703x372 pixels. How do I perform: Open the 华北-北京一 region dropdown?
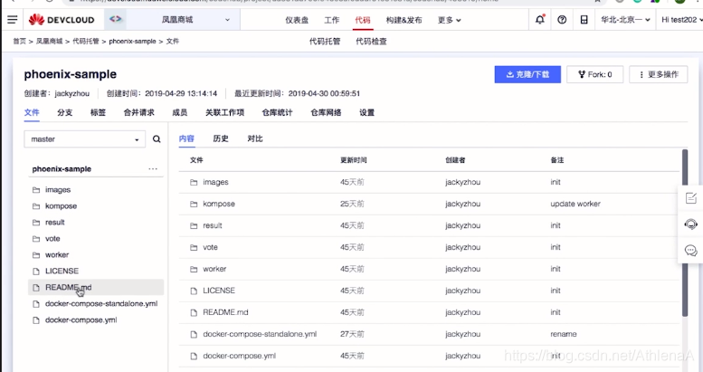[625, 20]
